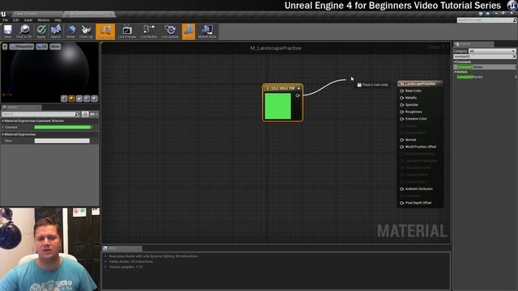Toggle the highlighted Stats toolbar button
This screenshot has width=518, height=291.
pyautogui.click(x=189, y=32)
